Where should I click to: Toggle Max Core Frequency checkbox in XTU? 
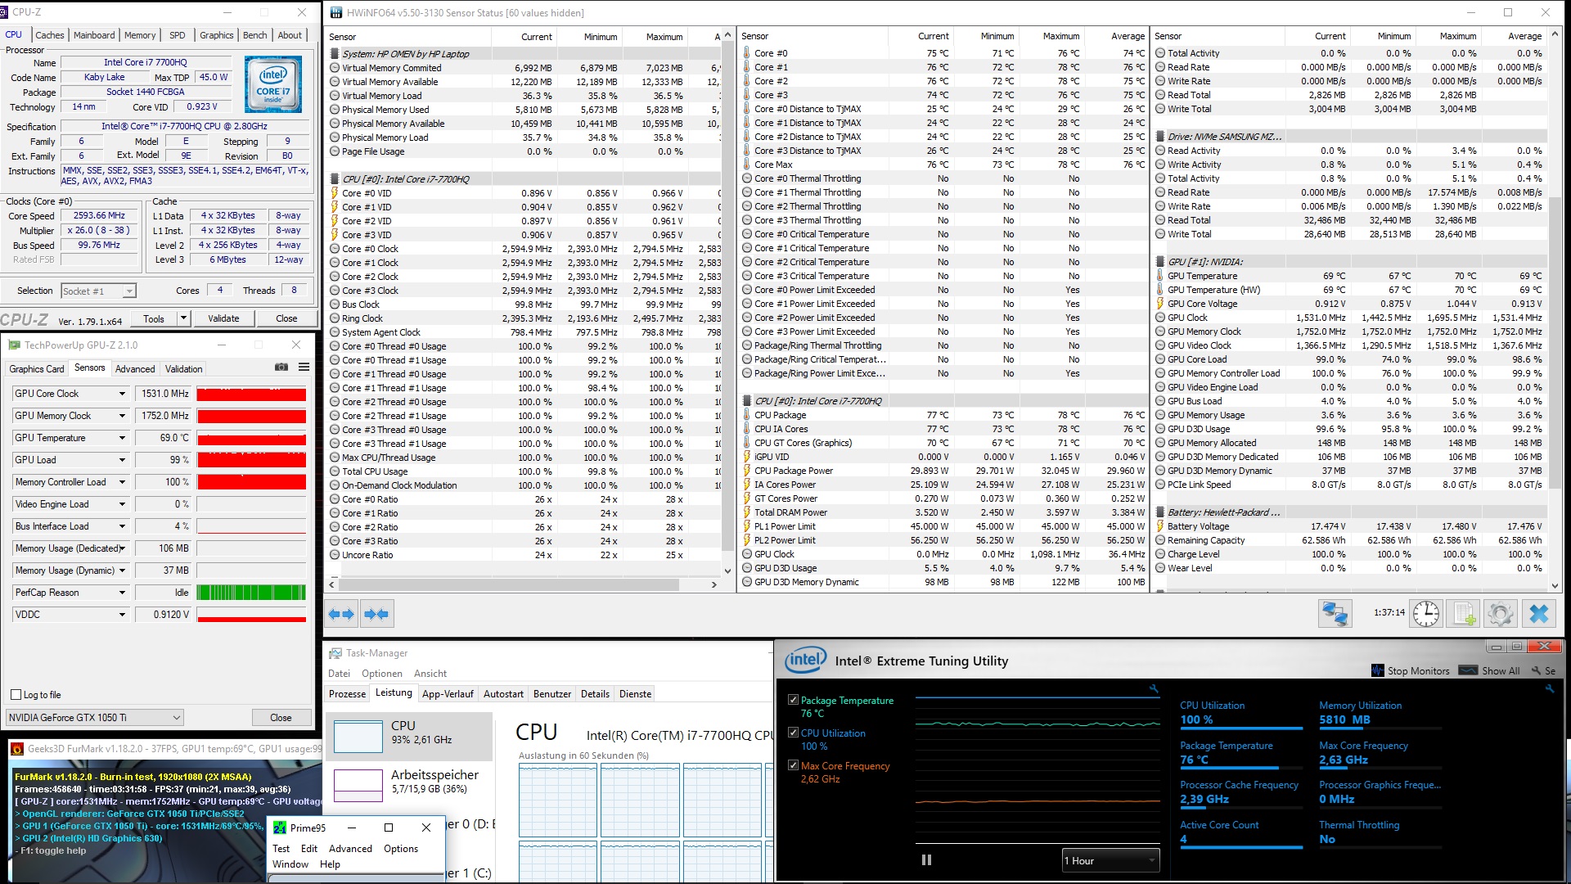coord(793,765)
